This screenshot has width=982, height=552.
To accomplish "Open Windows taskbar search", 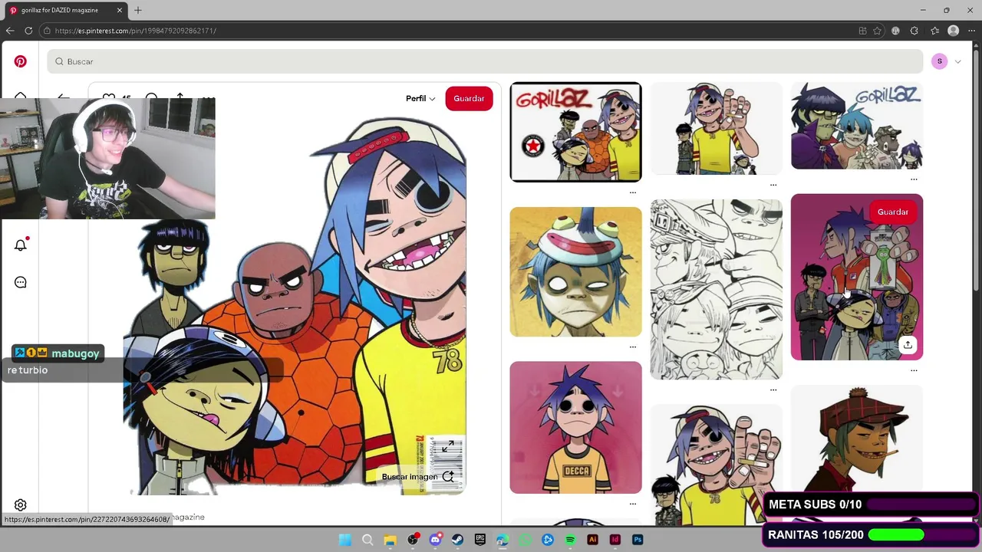I will [x=367, y=540].
